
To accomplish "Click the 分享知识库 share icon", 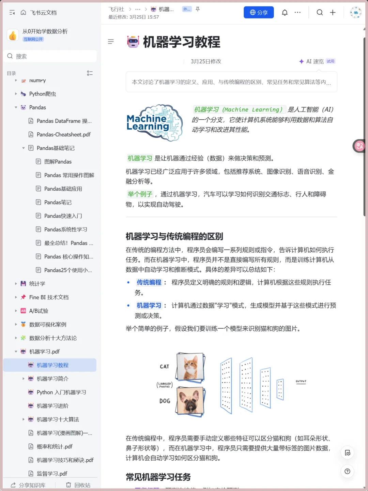I will click(13, 484).
